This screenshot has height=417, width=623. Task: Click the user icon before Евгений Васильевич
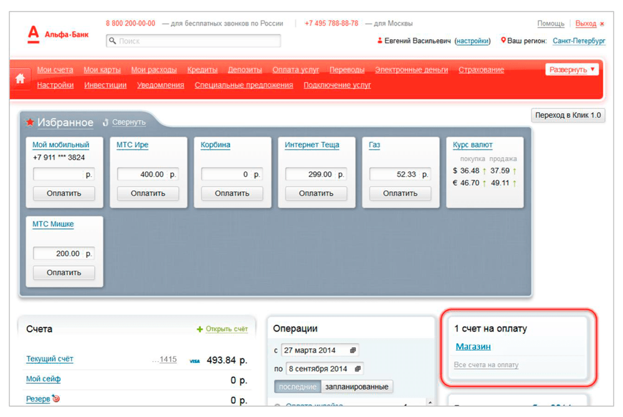[x=380, y=40]
